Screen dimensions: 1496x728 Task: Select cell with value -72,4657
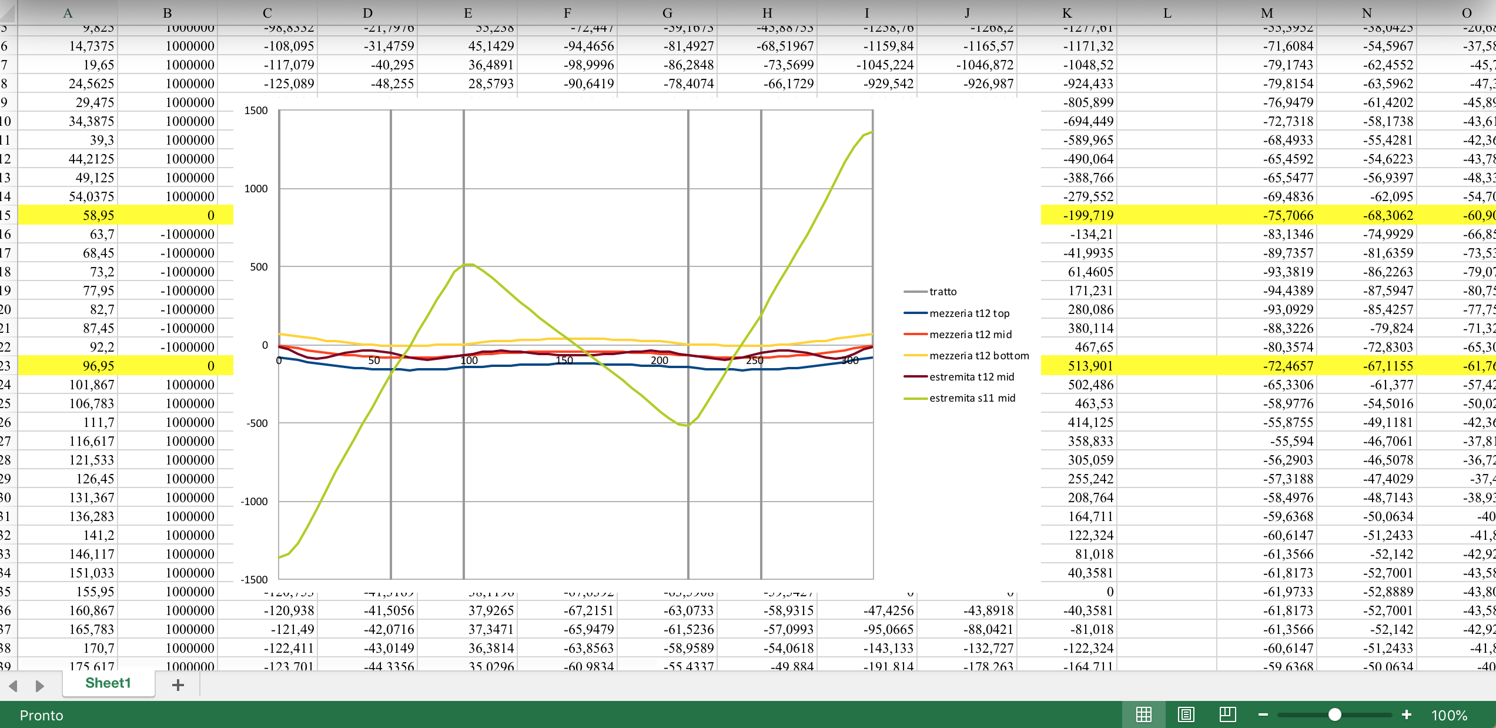coord(1267,365)
